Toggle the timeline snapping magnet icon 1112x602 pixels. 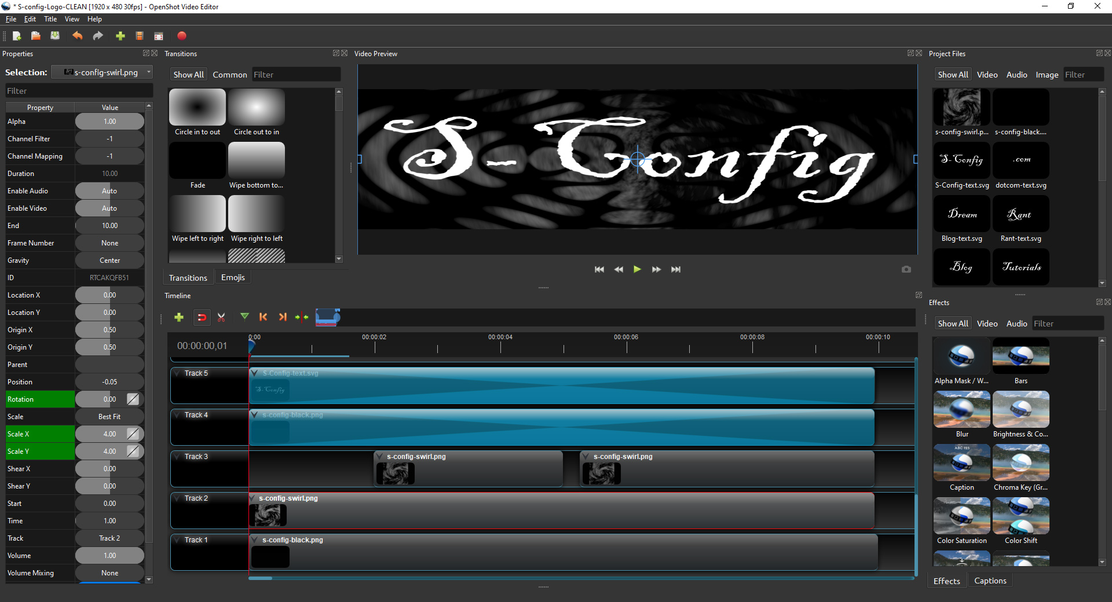202,317
